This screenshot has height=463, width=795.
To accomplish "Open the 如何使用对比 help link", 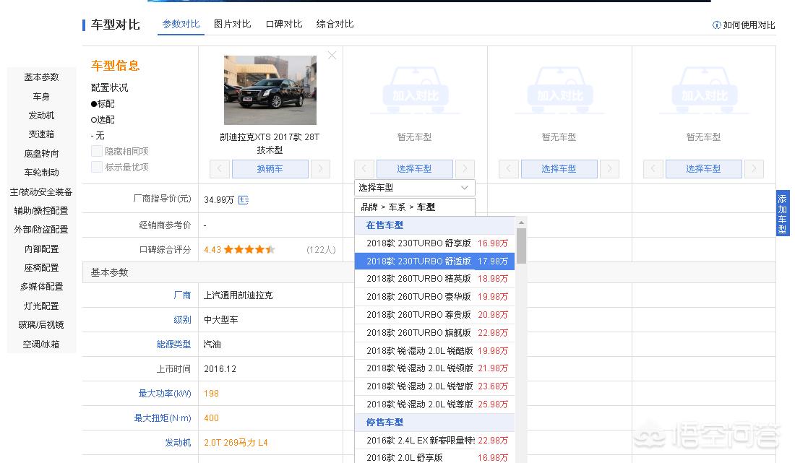I will (x=749, y=25).
